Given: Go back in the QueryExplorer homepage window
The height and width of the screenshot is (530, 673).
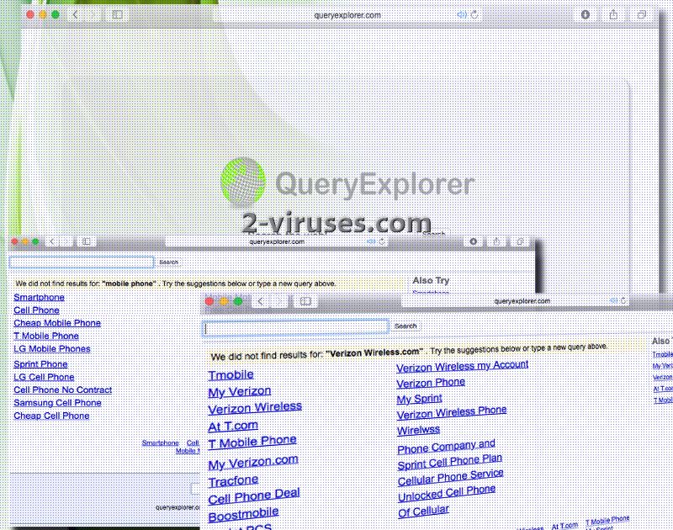Looking at the screenshot, I should (75, 14).
